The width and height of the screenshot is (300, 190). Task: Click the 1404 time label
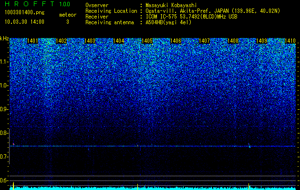(x=119, y=41)
